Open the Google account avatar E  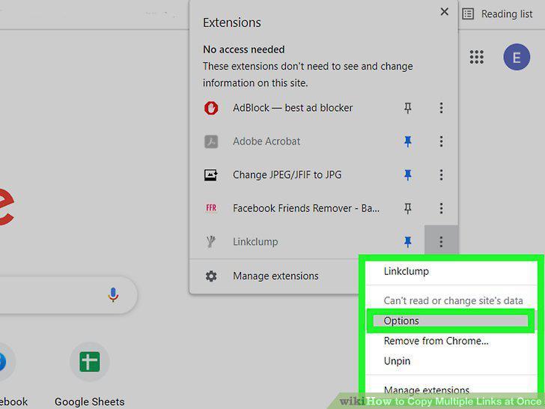pos(517,57)
